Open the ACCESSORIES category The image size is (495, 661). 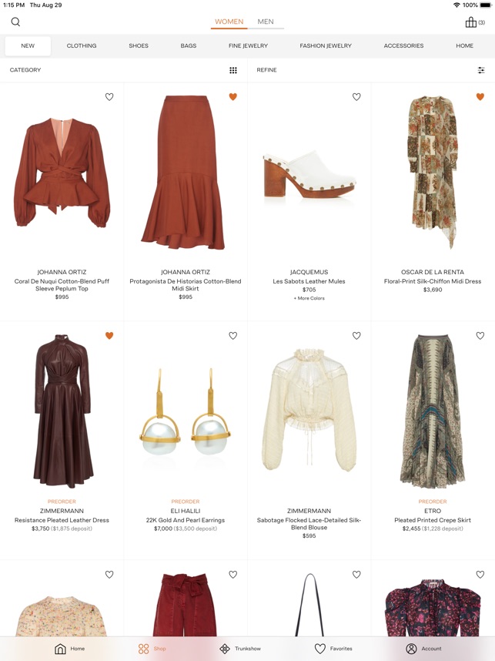coord(403,45)
